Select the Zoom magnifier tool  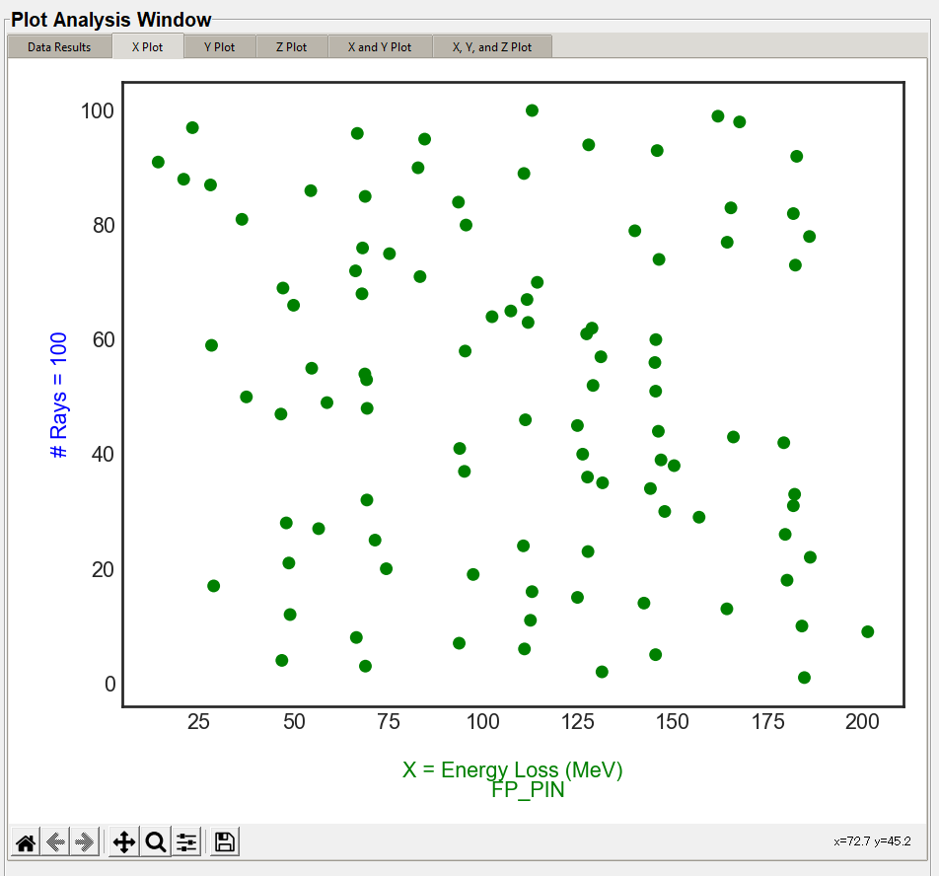tap(155, 842)
